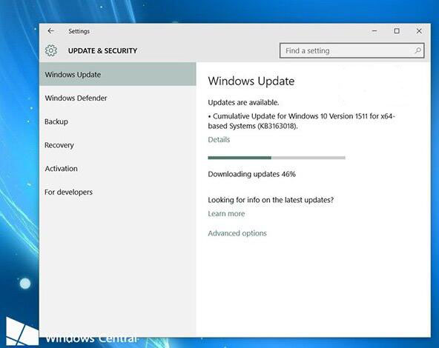
Task: Click the search magnifier icon
Action: click(x=417, y=50)
